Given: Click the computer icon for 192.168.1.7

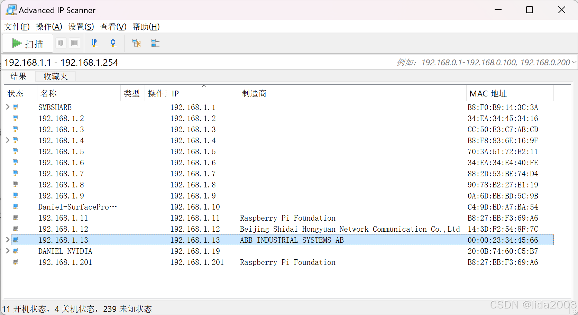Looking at the screenshot, I should [x=15, y=174].
